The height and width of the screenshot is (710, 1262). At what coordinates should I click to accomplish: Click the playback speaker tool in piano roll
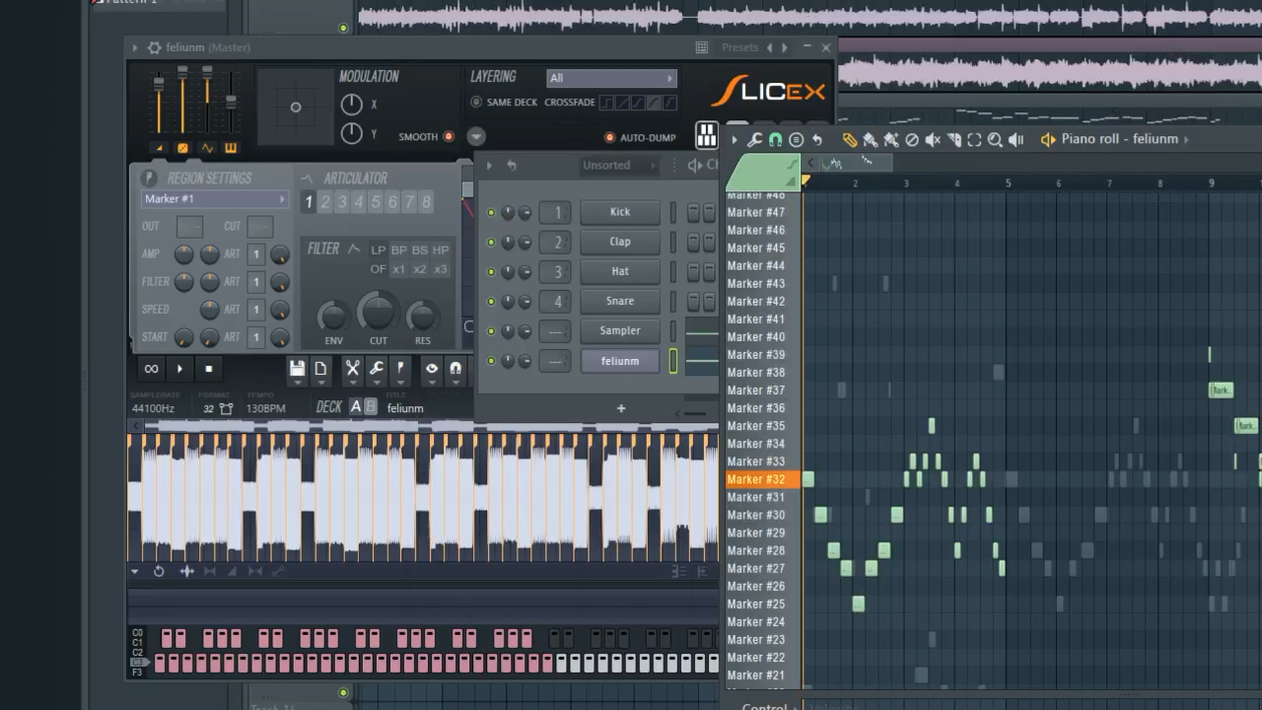1017,140
